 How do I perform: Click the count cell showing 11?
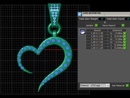[111, 33]
